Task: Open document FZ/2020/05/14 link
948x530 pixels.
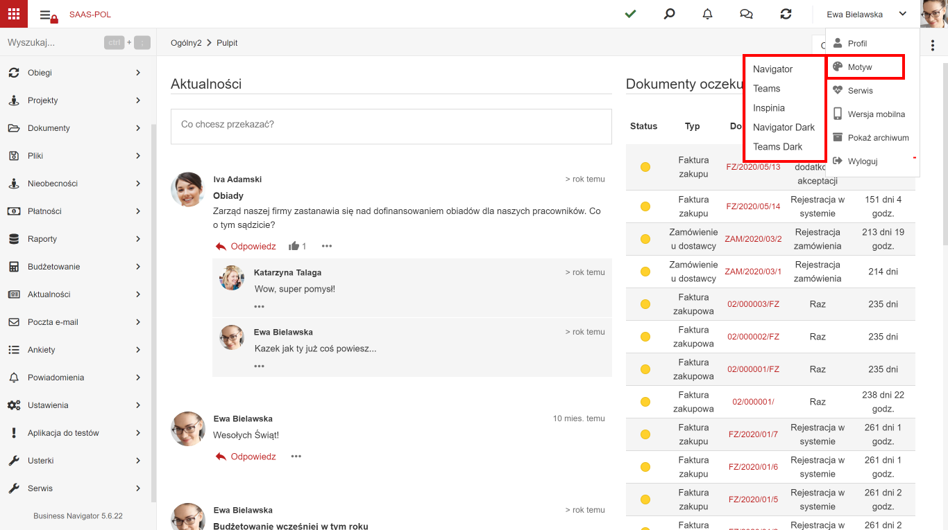Action: coord(753,206)
